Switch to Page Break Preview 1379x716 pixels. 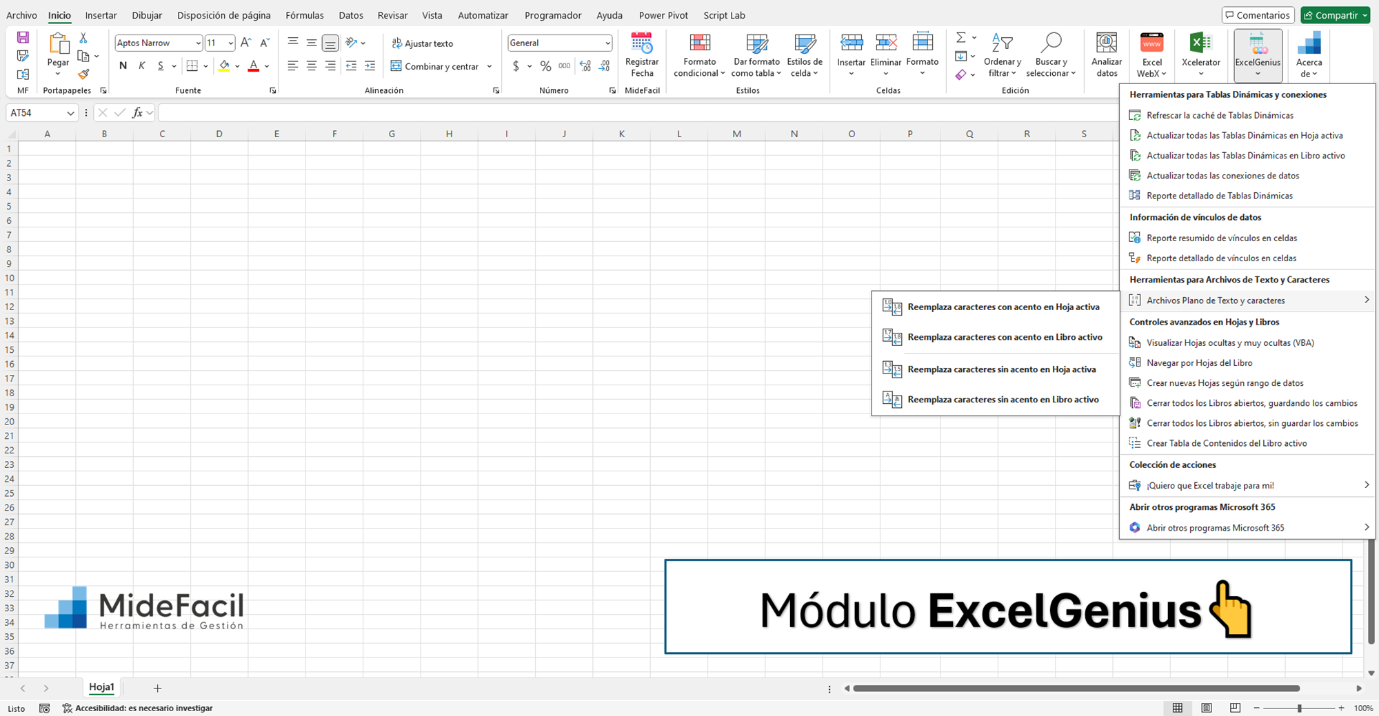[x=1235, y=708]
